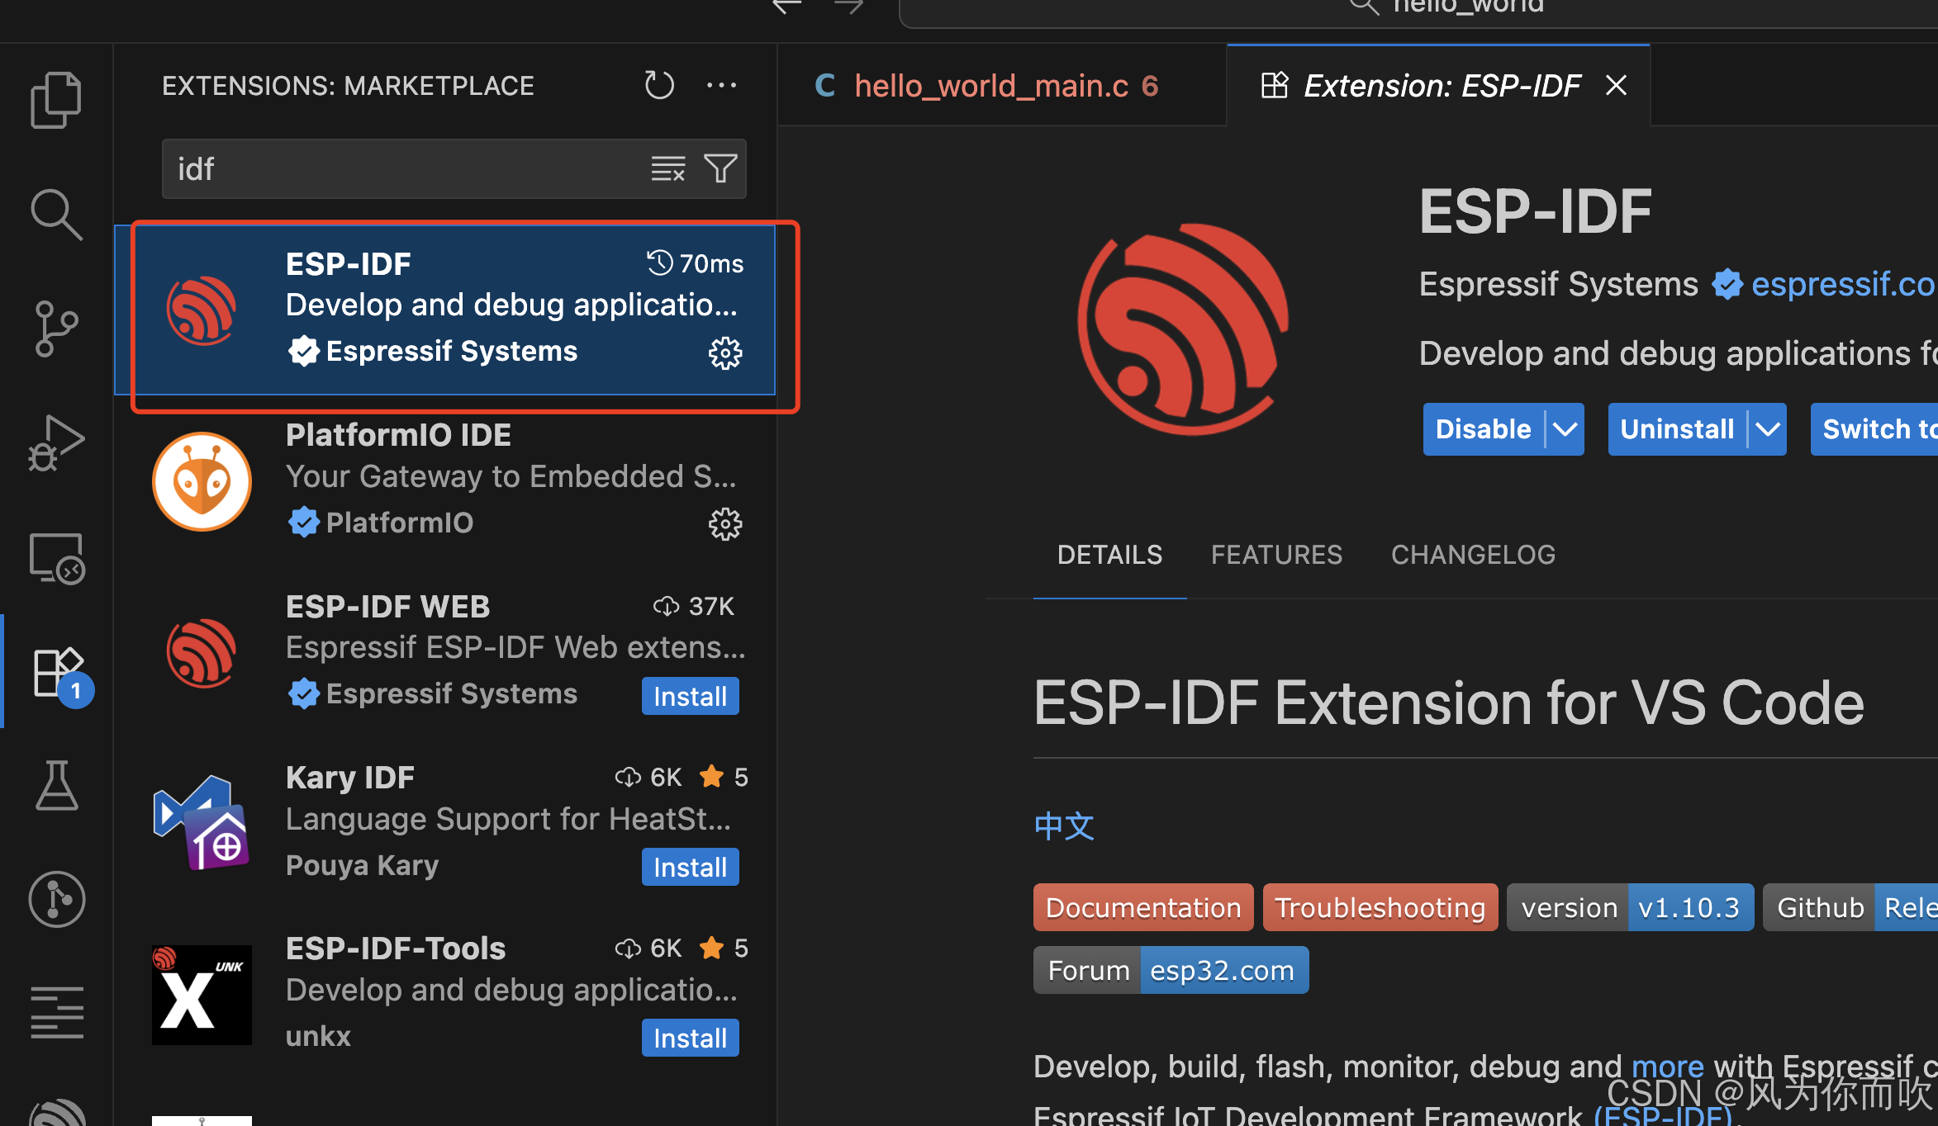
Task: Refresh the extensions marketplace list
Action: (659, 85)
